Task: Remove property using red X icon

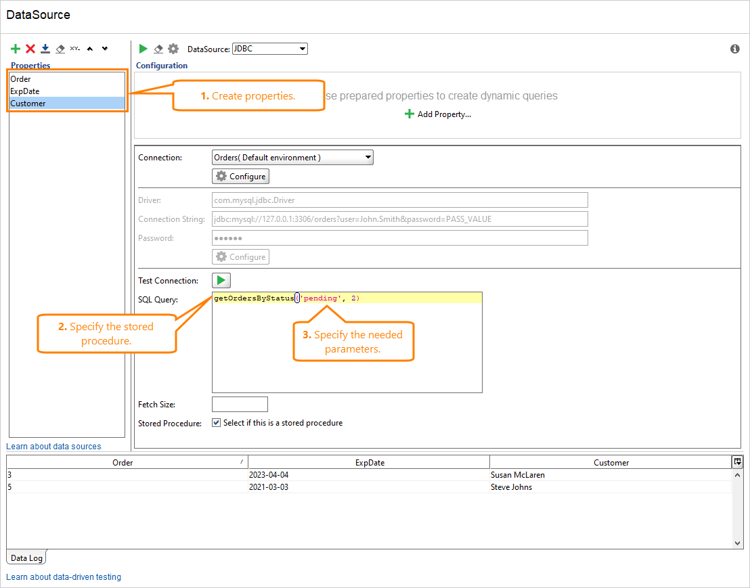Action: click(30, 49)
